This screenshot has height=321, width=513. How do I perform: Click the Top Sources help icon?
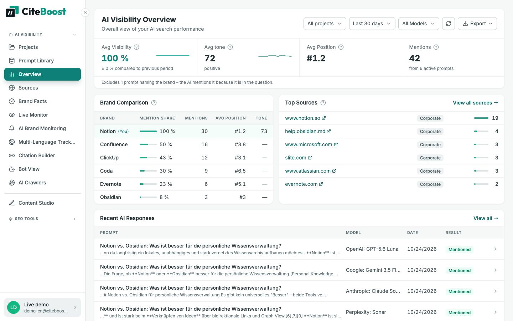point(323,103)
